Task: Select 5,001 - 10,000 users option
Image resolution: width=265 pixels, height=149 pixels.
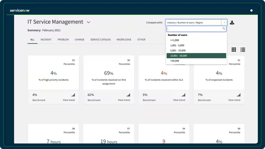Action: 196,50
